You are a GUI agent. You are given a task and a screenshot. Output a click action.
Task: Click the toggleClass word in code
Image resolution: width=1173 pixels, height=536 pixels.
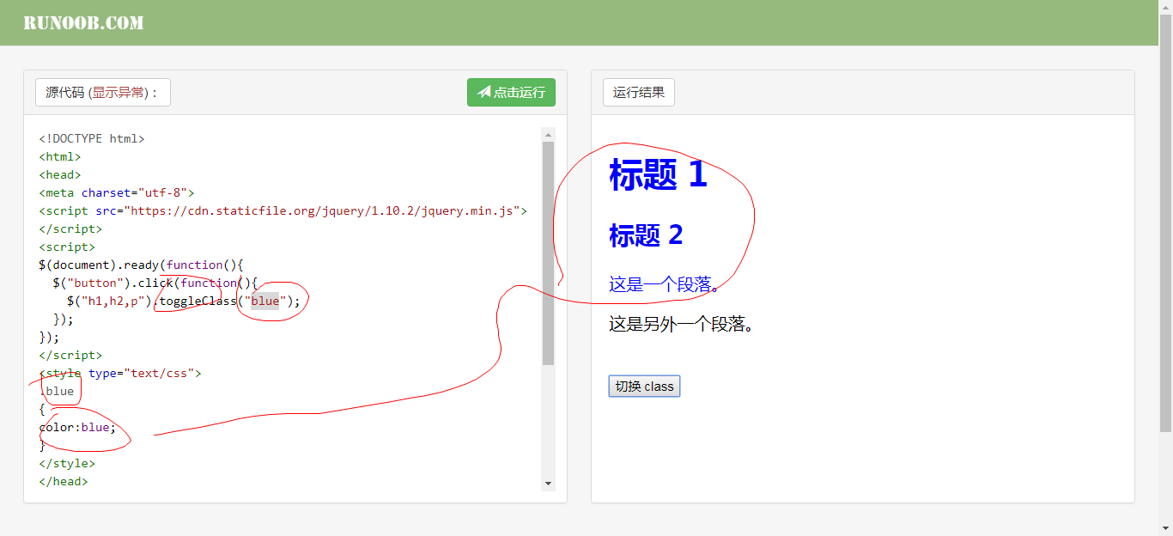[198, 301]
